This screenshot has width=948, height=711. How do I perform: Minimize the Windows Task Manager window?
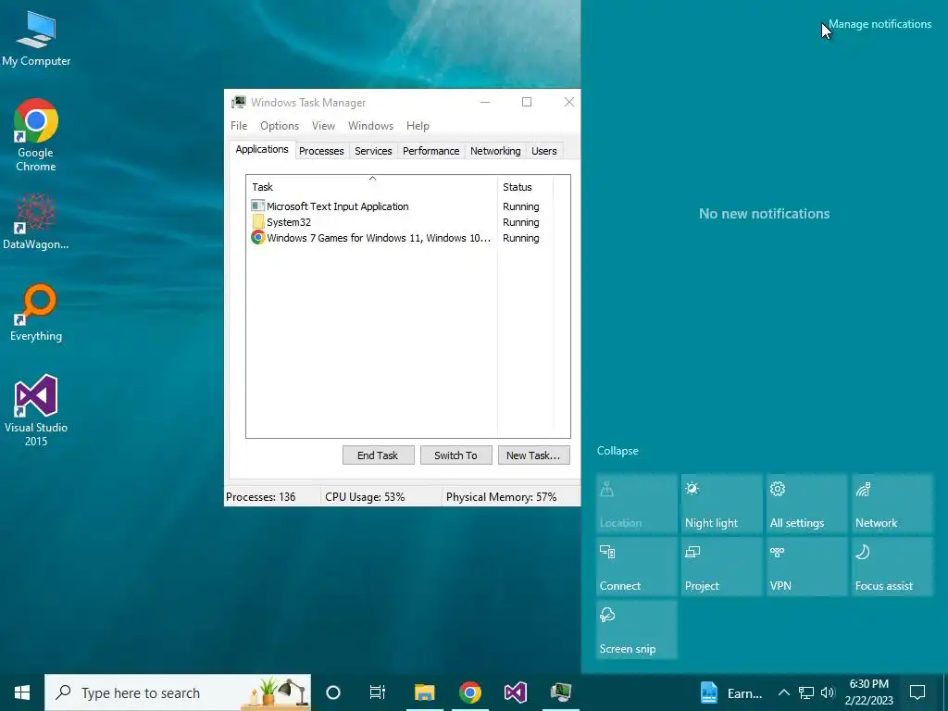click(x=485, y=102)
